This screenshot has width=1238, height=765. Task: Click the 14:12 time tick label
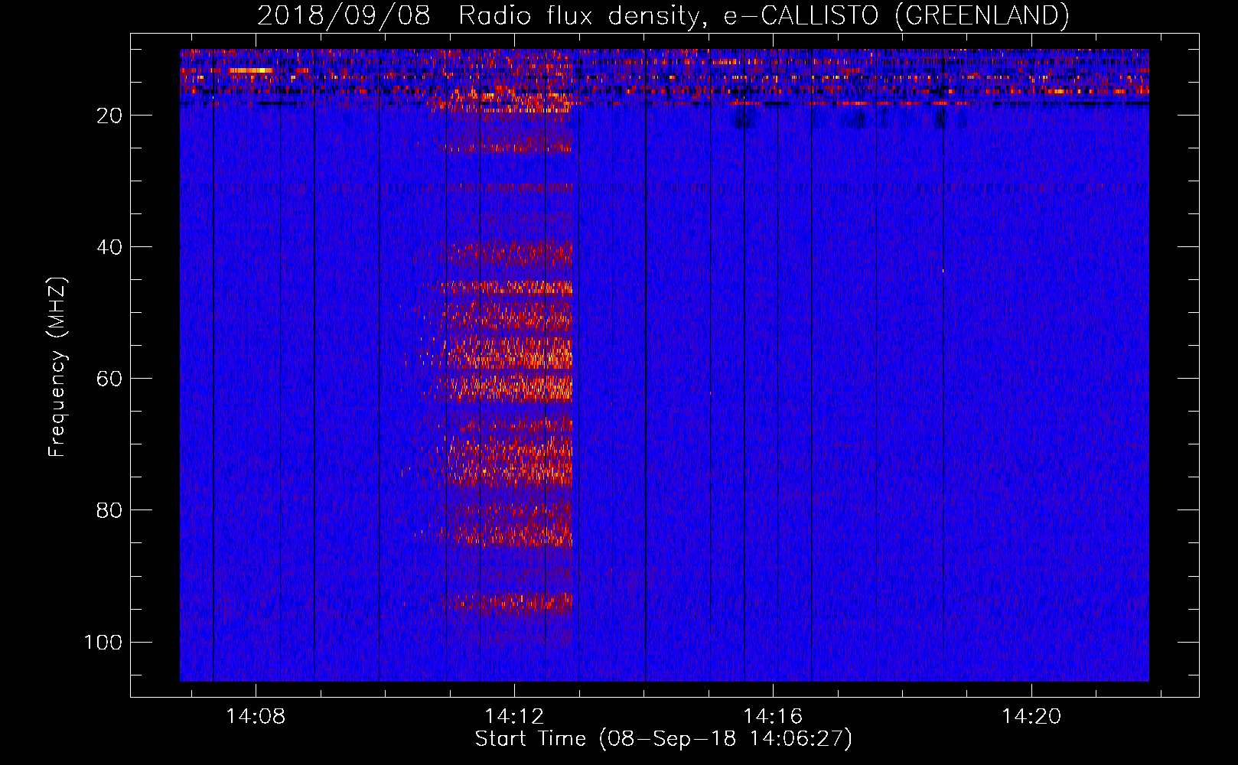pyautogui.click(x=514, y=716)
